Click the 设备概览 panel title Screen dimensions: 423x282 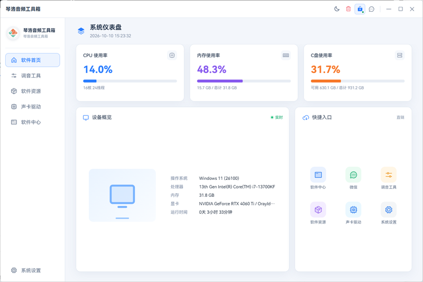(102, 117)
